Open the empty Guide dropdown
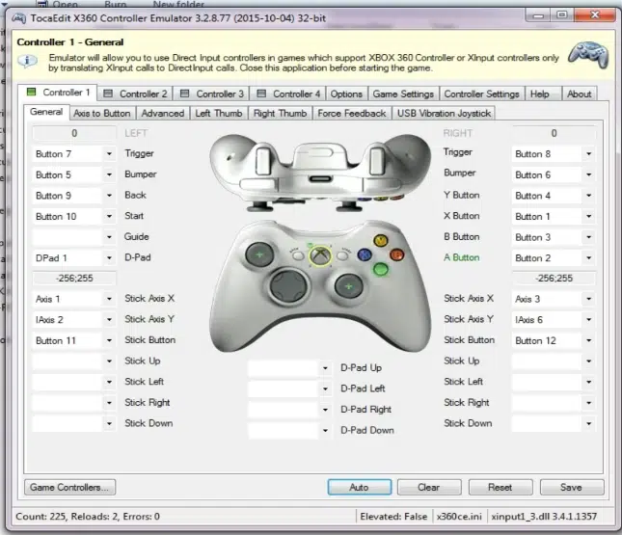622x535 pixels. click(x=110, y=237)
